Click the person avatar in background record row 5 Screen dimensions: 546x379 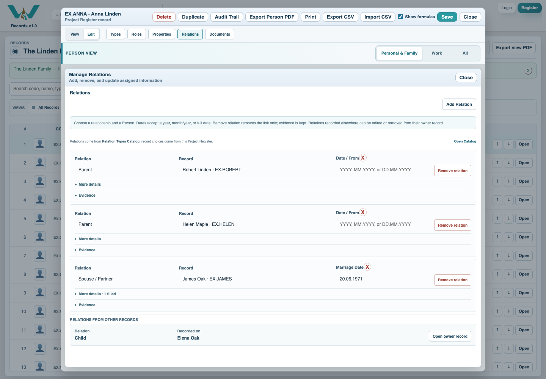40,218
